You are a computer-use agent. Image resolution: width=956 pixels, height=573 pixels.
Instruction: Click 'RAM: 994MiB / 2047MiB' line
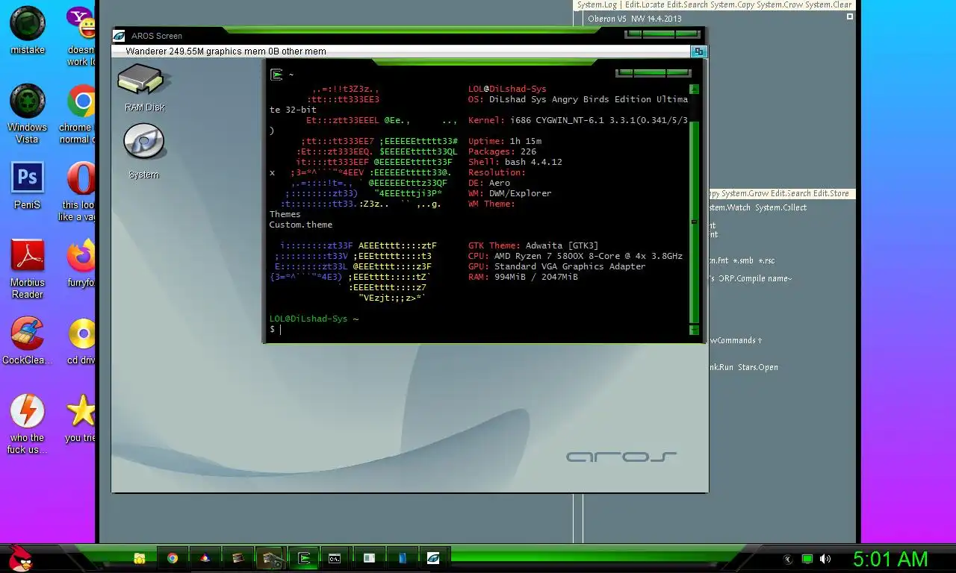(523, 277)
